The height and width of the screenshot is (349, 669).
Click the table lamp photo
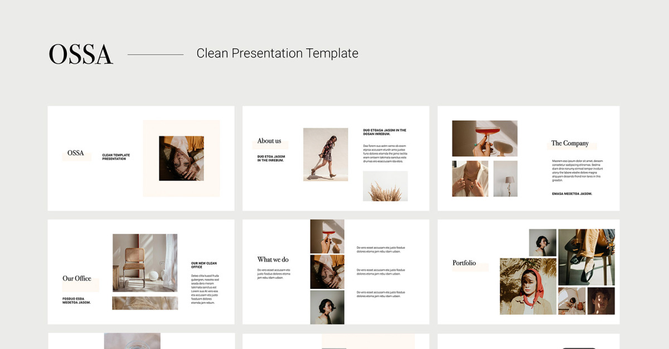(505, 179)
